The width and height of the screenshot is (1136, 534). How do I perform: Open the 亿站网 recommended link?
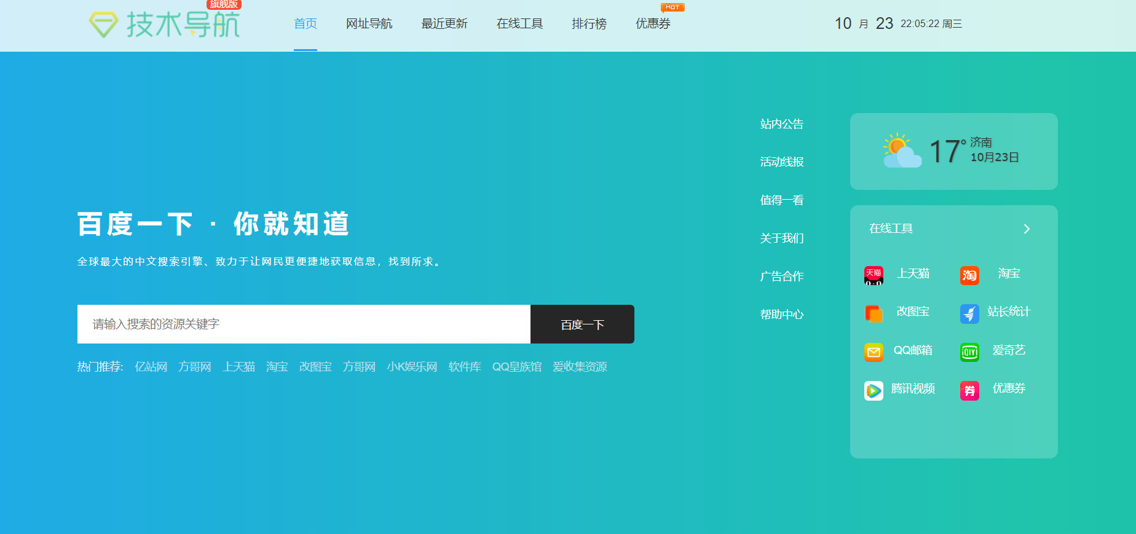click(151, 367)
